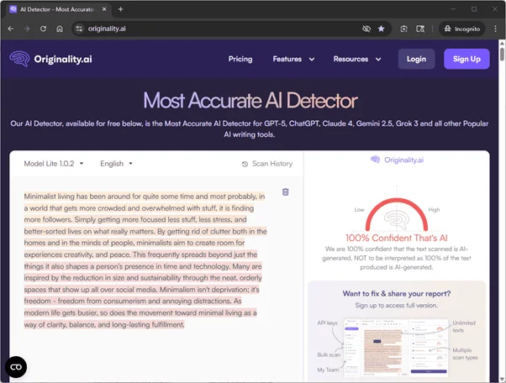Click the toolbar icon left of Incognito
Viewport: 506px width, 383px height.
420,29
